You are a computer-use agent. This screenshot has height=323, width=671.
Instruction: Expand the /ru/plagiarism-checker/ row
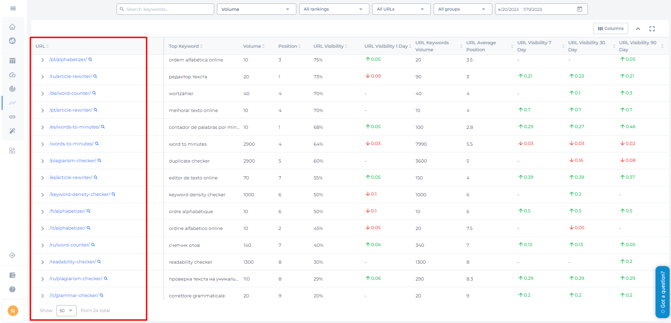tap(42, 279)
